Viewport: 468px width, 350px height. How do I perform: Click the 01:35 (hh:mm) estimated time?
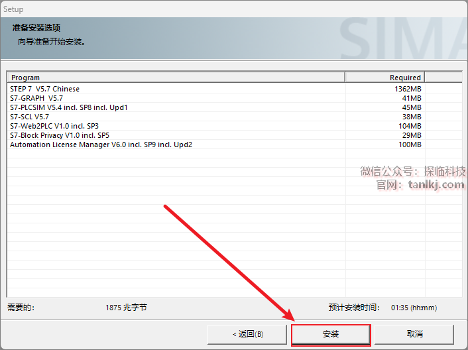click(414, 308)
